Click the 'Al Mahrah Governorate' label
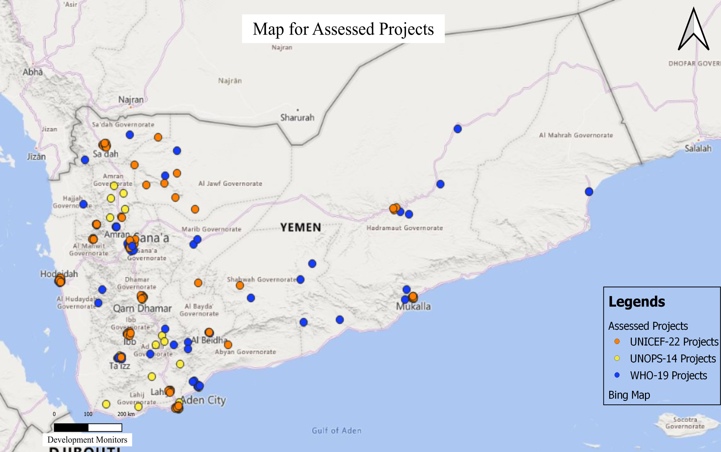Viewport: 721px width, 452px height. [x=576, y=135]
